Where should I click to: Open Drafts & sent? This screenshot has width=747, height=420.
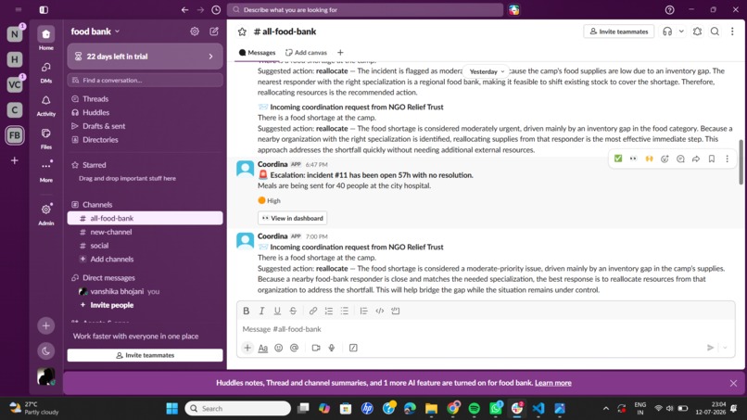tap(104, 126)
